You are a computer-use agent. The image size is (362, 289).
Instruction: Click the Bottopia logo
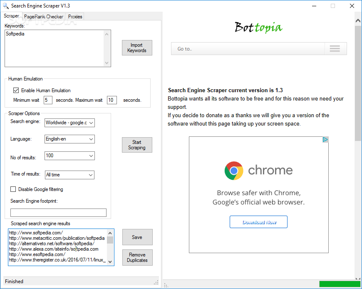click(258, 28)
